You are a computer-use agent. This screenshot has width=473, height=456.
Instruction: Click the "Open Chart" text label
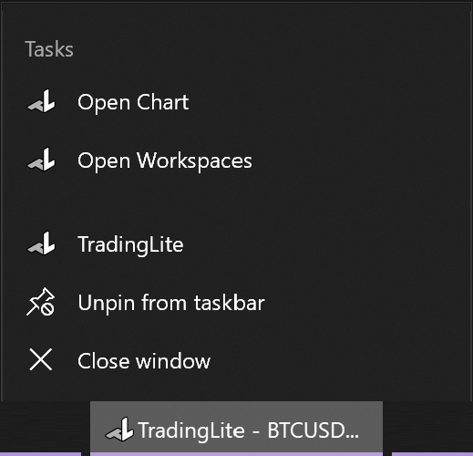133,102
